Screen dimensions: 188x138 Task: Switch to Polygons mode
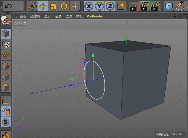point(6,87)
